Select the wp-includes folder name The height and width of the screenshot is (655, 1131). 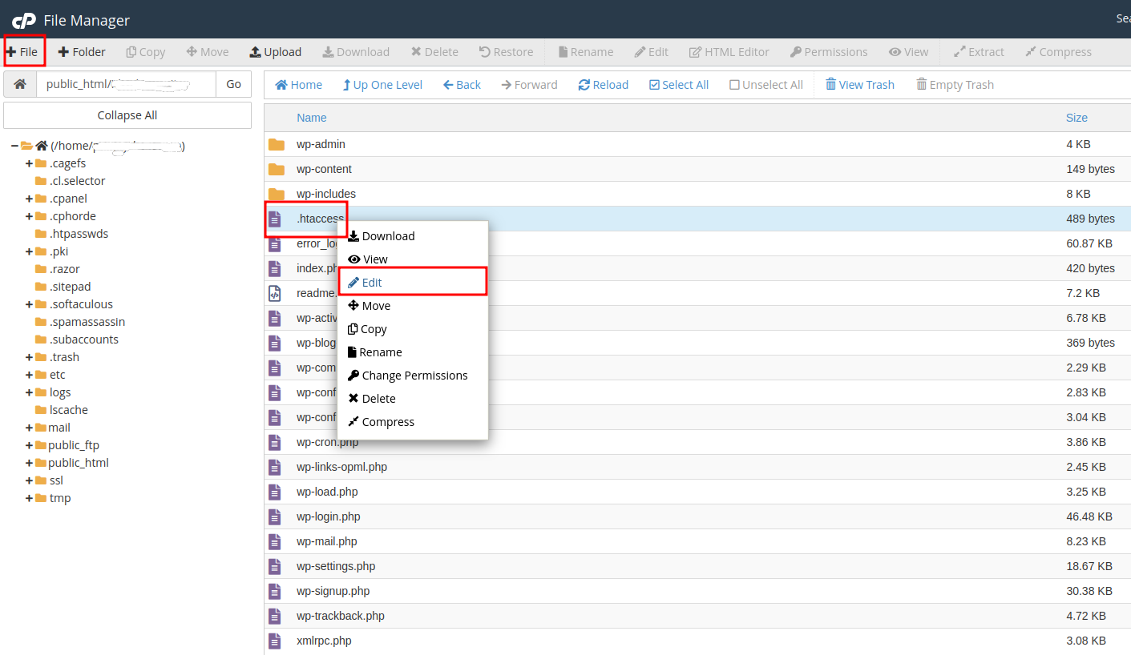point(326,194)
